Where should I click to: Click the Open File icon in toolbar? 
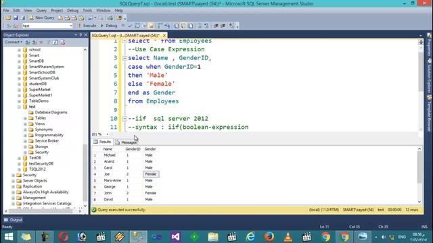click(8, 18)
